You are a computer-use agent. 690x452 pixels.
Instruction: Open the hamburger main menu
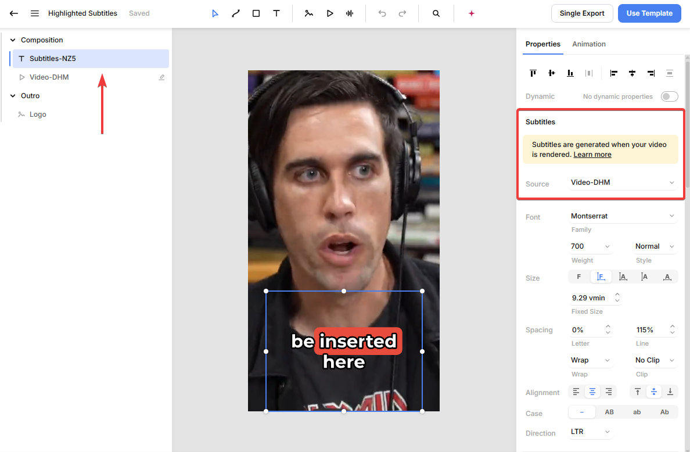pyautogui.click(x=35, y=13)
